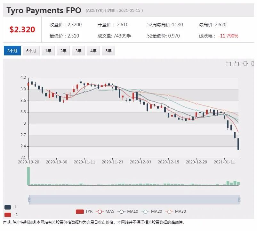The width and height of the screenshot is (257, 231).
Task: Select the 3个月 time range tab
Action: 12,51
